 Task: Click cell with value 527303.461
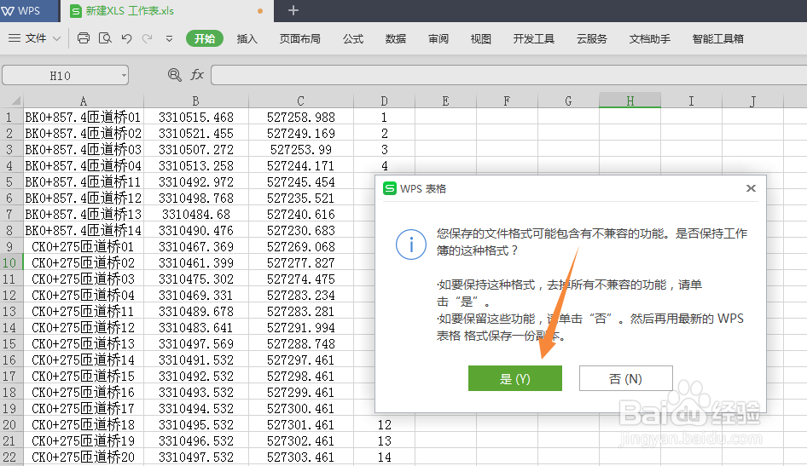coord(300,457)
